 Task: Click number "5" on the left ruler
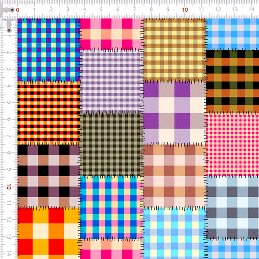pyautogui.click(x=9, y=103)
